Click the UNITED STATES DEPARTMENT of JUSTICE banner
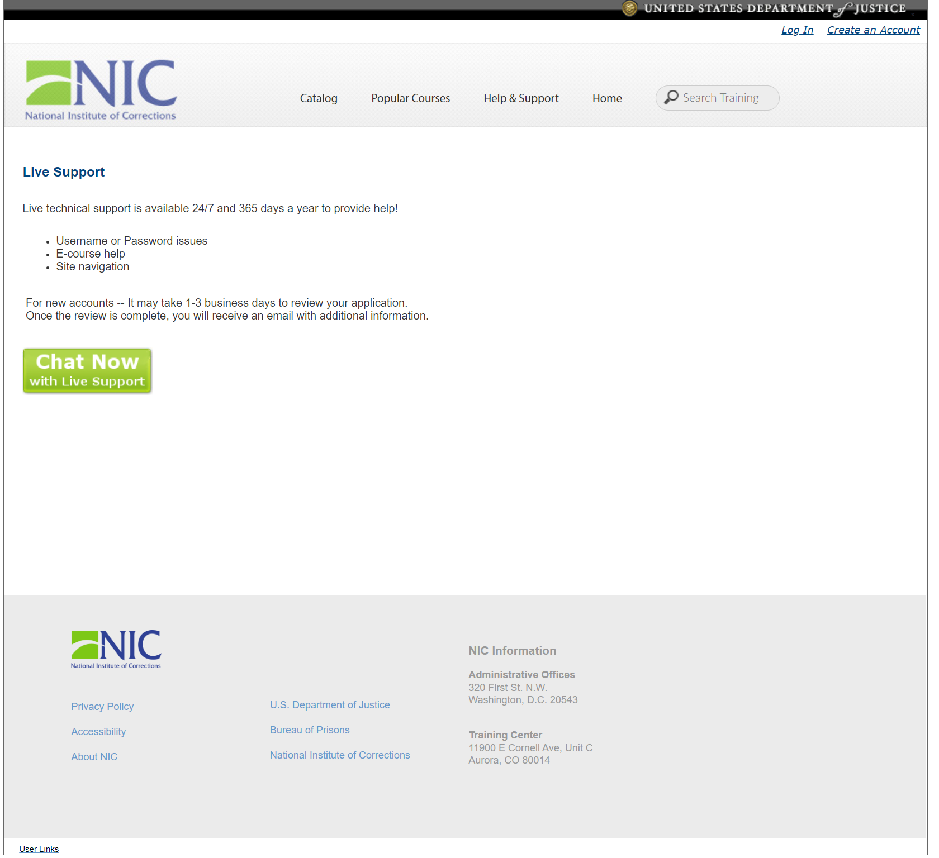Viewport: 939px width, 858px height. [774, 8]
